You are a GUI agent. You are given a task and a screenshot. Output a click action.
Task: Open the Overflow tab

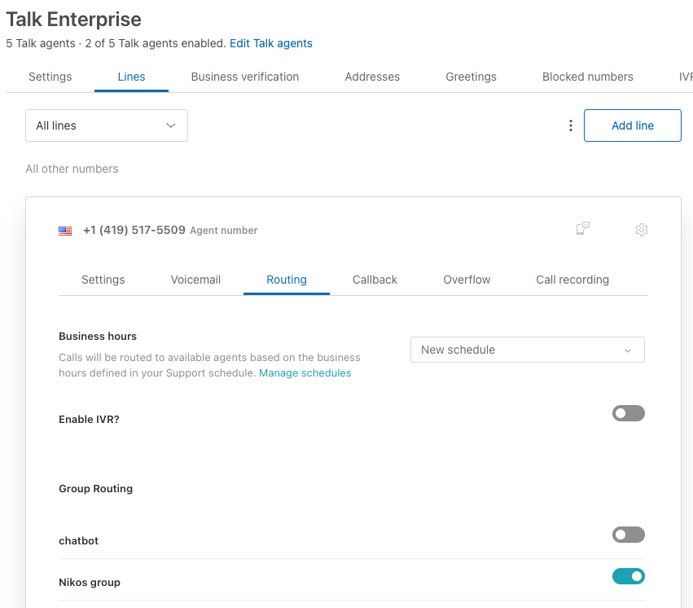(466, 280)
